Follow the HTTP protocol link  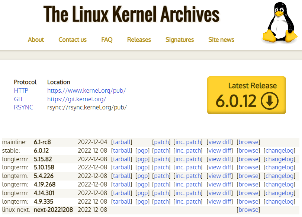tap(21, 90)
